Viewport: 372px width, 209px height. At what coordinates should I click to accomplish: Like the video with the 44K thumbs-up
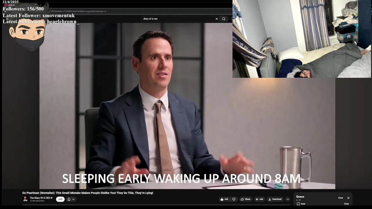point(224,199)
